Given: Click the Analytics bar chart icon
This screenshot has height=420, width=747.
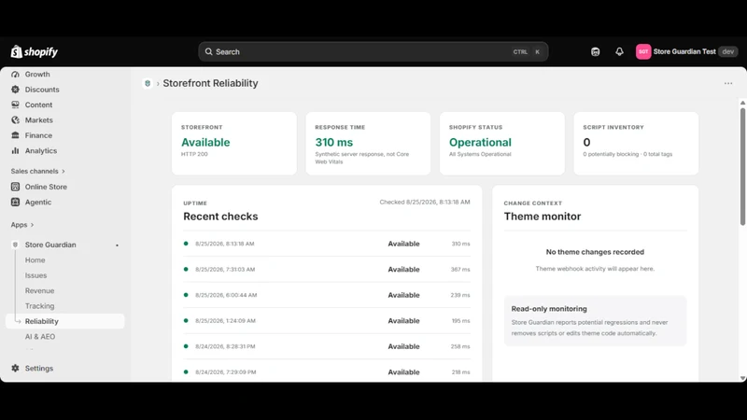Looking at the screenshot, I should [15, 150].
